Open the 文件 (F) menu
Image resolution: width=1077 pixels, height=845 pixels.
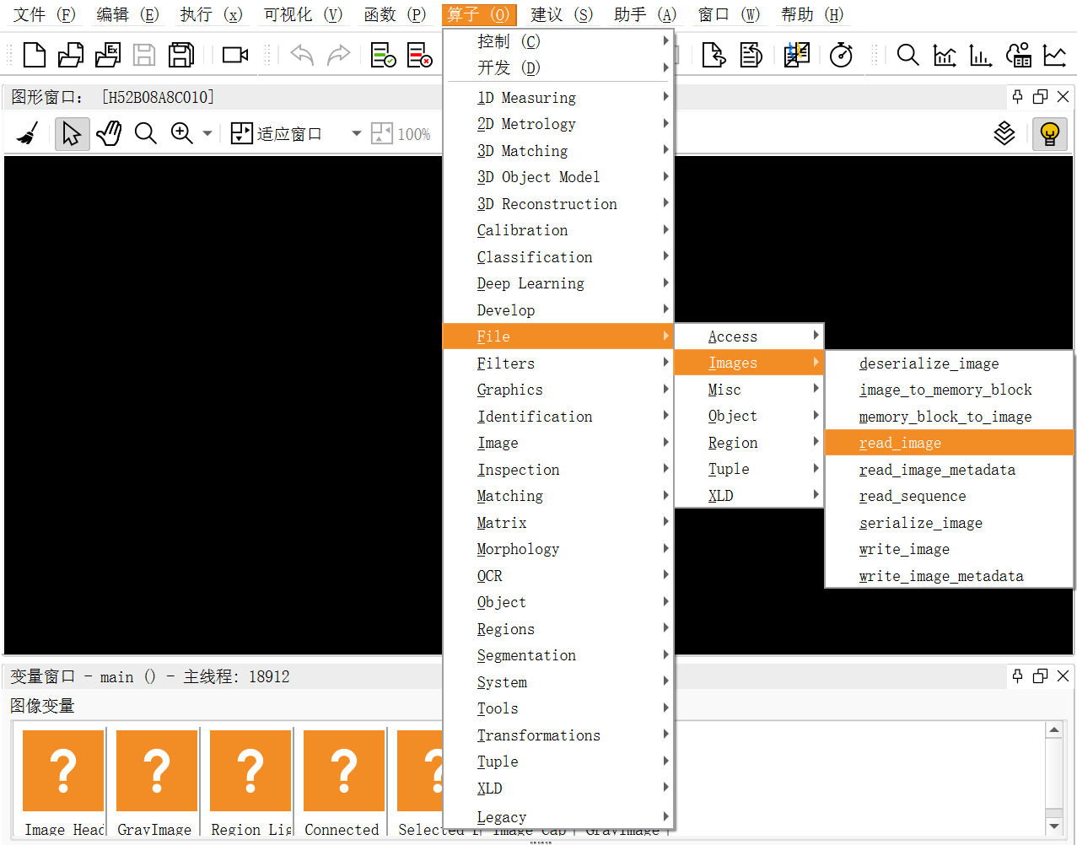[44, 14]
